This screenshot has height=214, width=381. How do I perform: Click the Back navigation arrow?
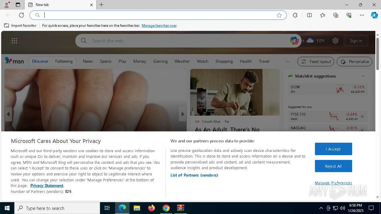pyautogui.click(x=8, y=15)
